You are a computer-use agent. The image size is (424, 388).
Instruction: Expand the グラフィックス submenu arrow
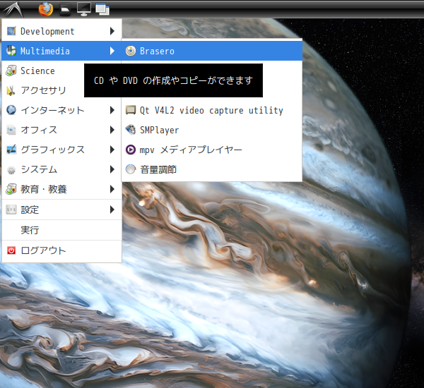tap(112, 150)
